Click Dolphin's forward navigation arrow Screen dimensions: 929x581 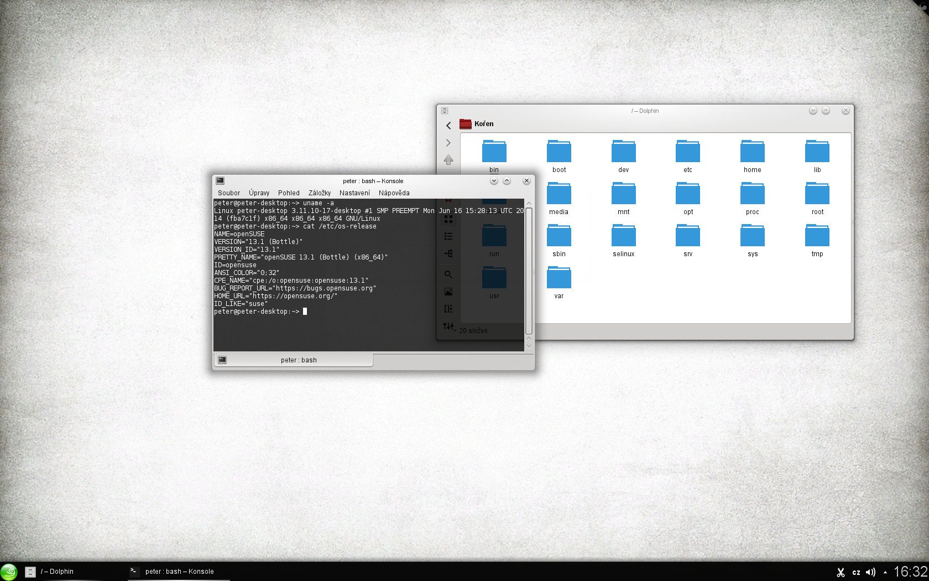coord(448,143)
